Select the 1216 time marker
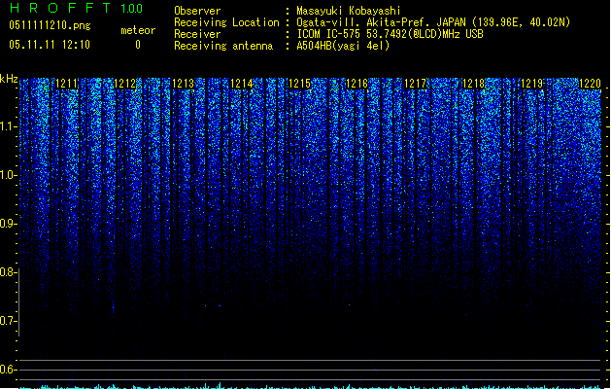Viewport: 611px width, 389px height. [356, 84]
